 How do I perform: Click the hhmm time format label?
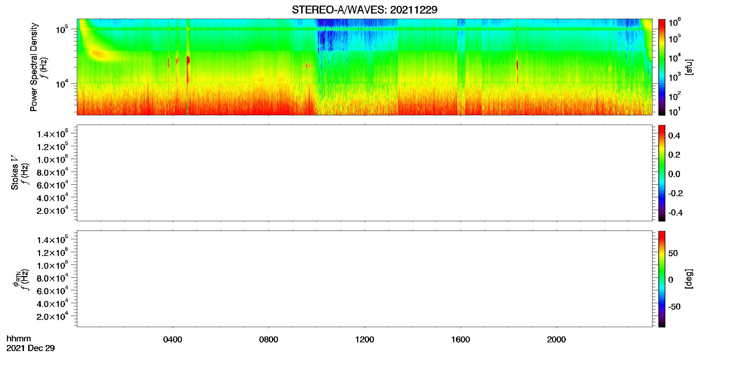19,339
